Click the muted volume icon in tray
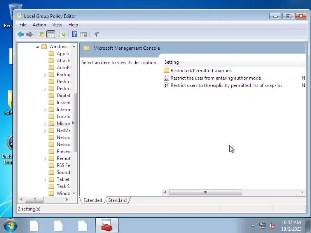311x233 pixels. point(271,226)
